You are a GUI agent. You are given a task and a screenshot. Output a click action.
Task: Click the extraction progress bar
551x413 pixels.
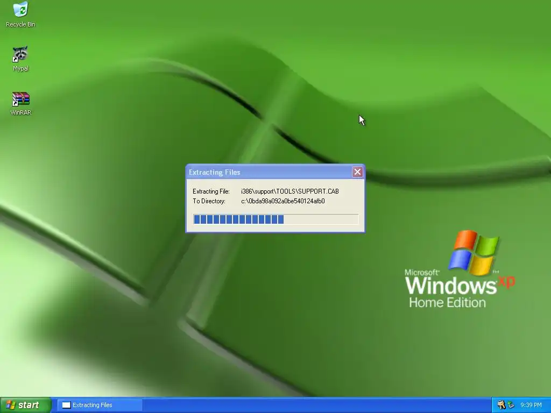[x=275, y=219]
